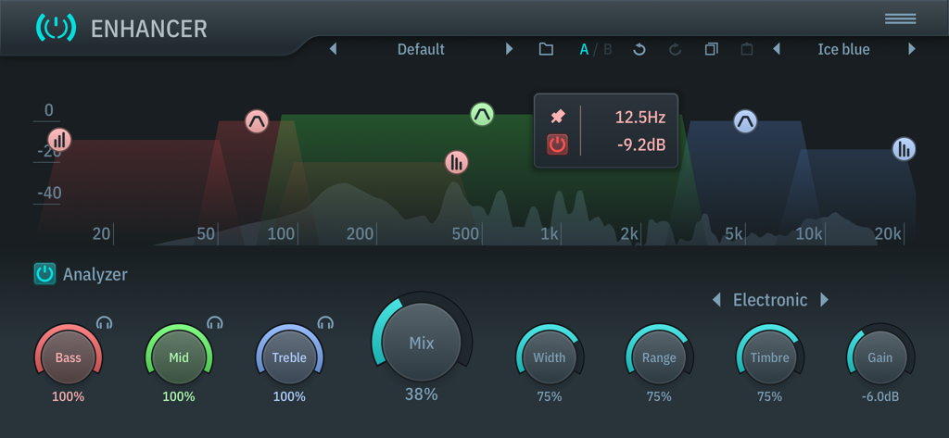Click the Treble knob

289,357
